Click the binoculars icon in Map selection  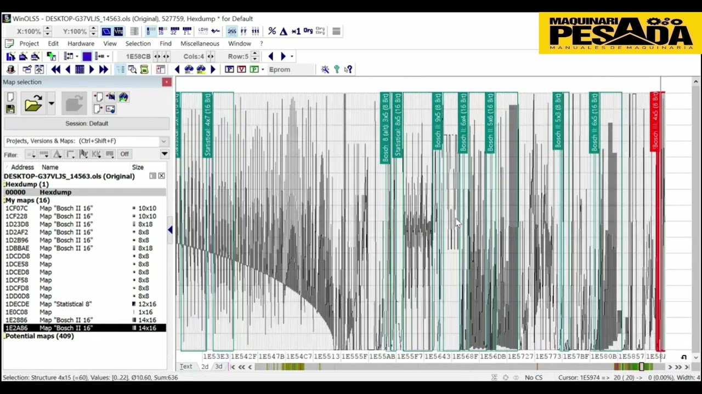click(x=123, y=97)
